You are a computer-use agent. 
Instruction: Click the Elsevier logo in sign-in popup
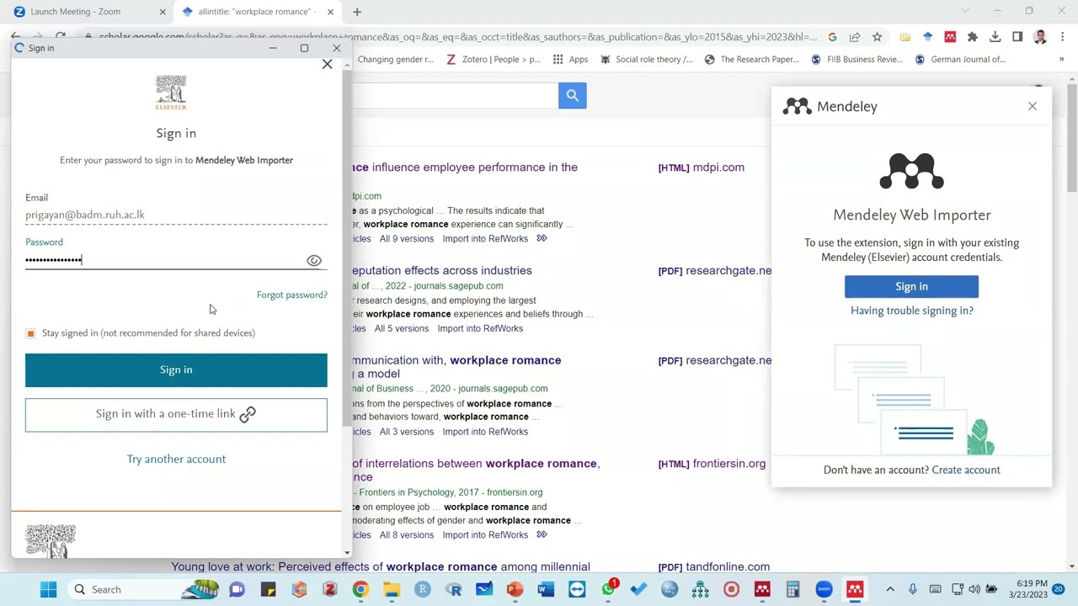(x=171, y=93)
